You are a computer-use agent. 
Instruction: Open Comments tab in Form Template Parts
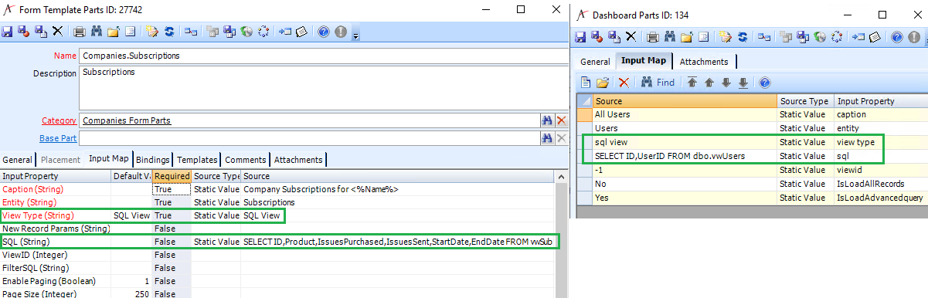tap(246, 160)
